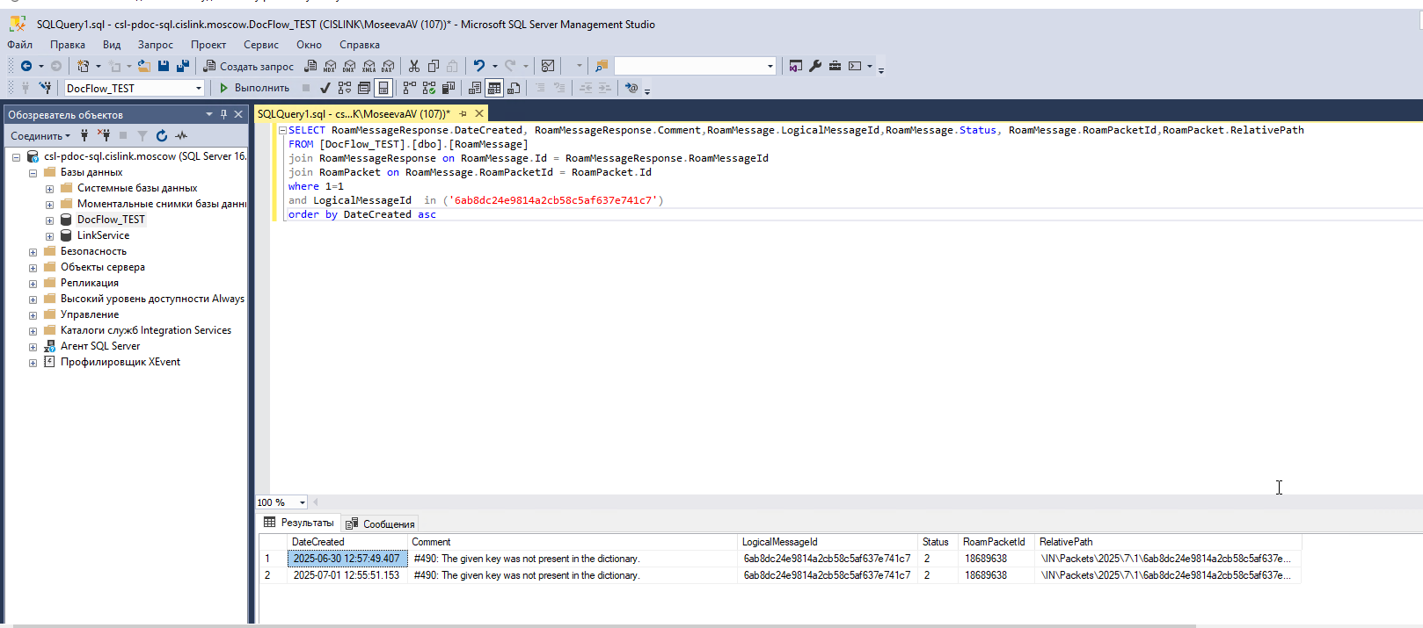Screen dimensions: 1423x628
Task: Toggle results to text mode
Action: pyautogui.click(x=475, y=88)
